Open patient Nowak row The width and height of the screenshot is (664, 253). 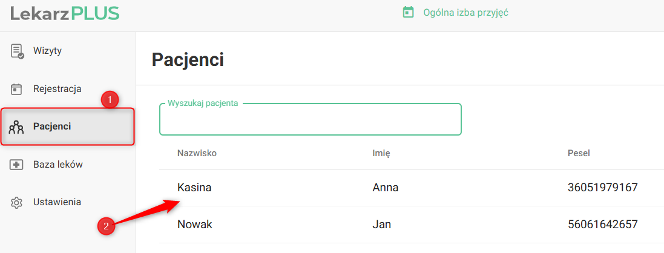pyautogui.click(x=194, y=225)
